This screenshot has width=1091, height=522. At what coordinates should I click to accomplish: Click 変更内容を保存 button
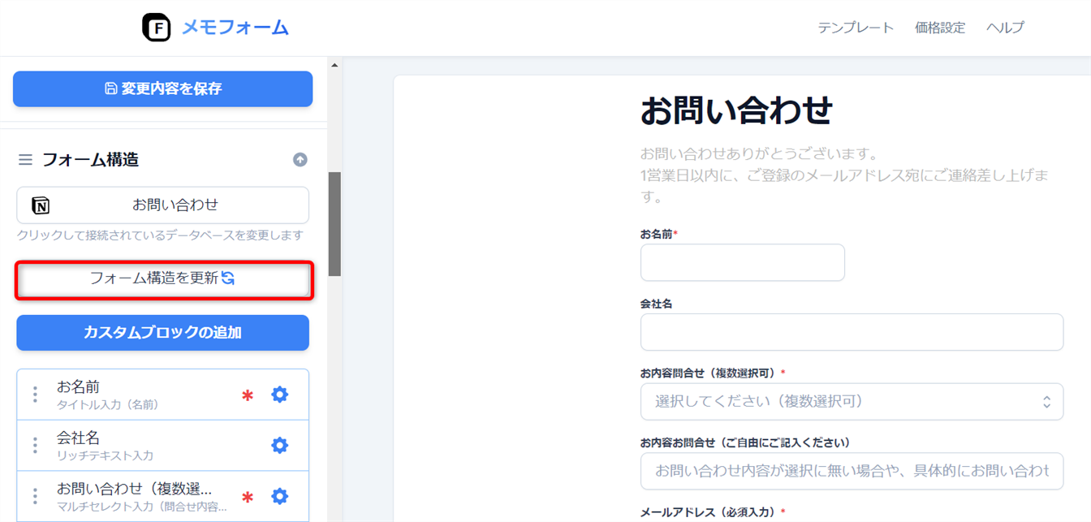(x=162, y=88)
